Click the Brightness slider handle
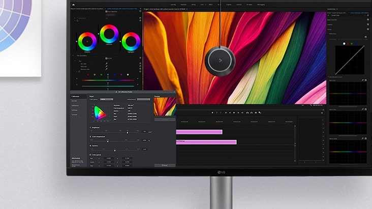 (x=128, y=133)
